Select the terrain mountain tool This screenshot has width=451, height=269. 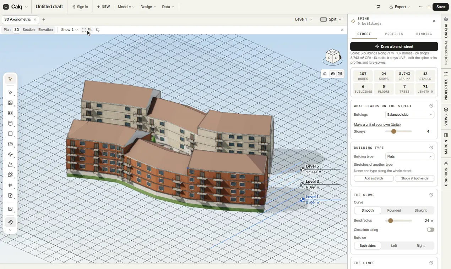(x=10, y=165)
